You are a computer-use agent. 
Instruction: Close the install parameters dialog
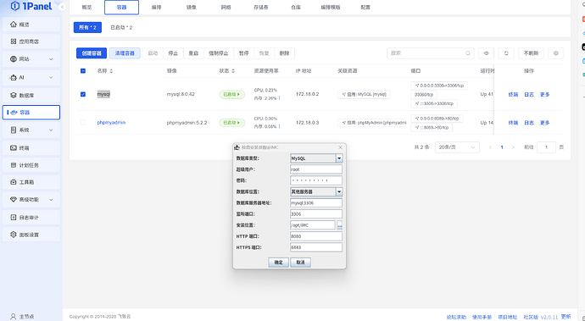coord(340,147)
